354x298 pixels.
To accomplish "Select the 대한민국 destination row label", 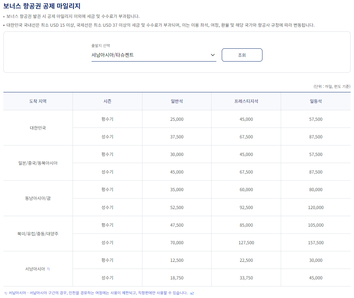I will [x=37, y=128].
